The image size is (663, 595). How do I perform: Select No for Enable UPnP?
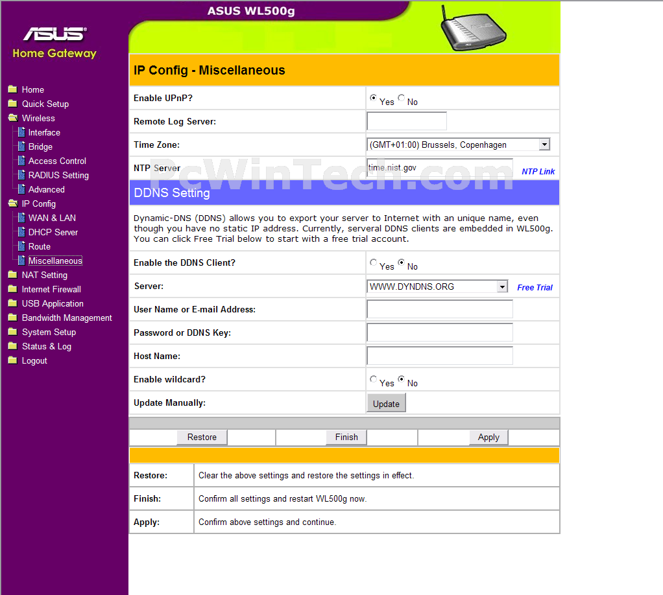click(x=401, y=98)
